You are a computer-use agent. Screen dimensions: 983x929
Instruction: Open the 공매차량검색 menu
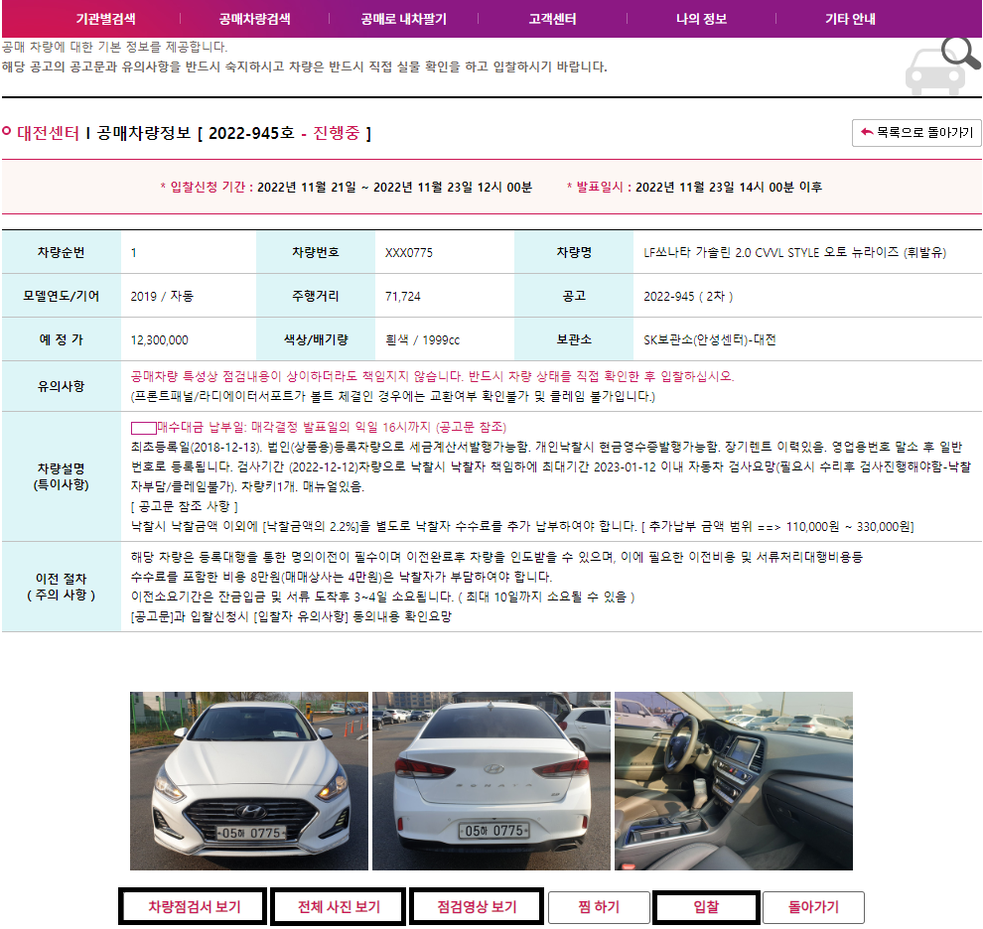point(254,19)
